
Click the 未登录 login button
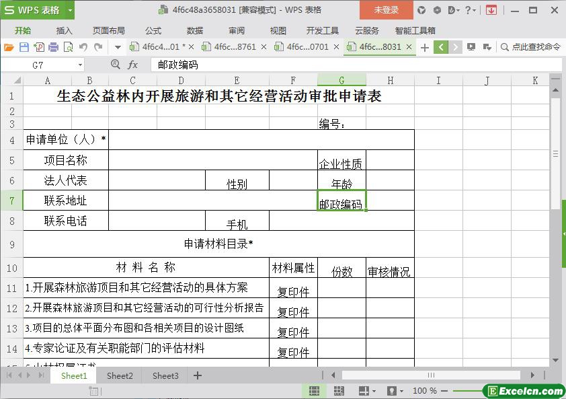(x=387, y=10)
